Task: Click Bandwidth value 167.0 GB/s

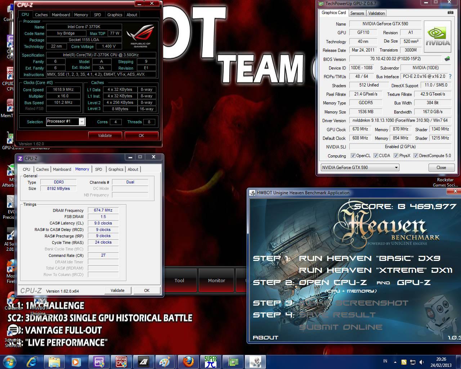Action: pyautogui.click(x=433, y=112)
